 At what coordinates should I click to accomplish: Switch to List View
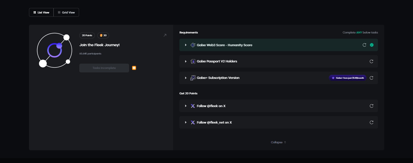pyautogui.click(x=41, y=12)
